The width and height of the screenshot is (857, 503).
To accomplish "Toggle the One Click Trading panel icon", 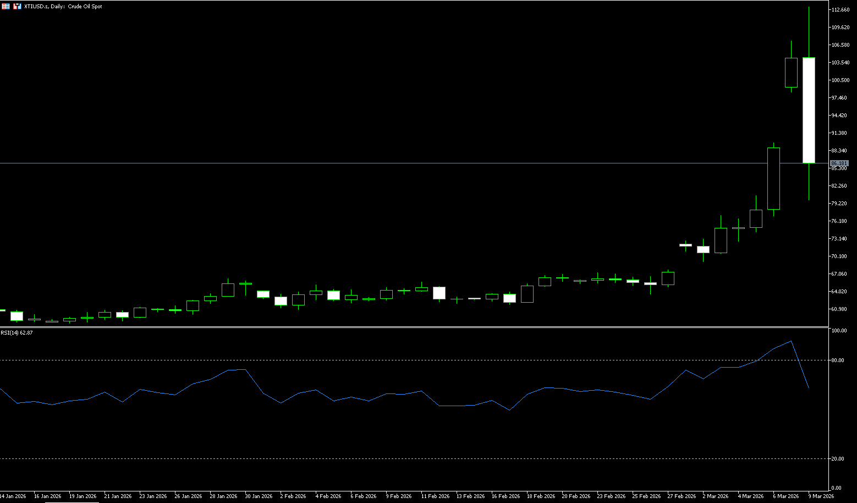I will click(17, 7).
